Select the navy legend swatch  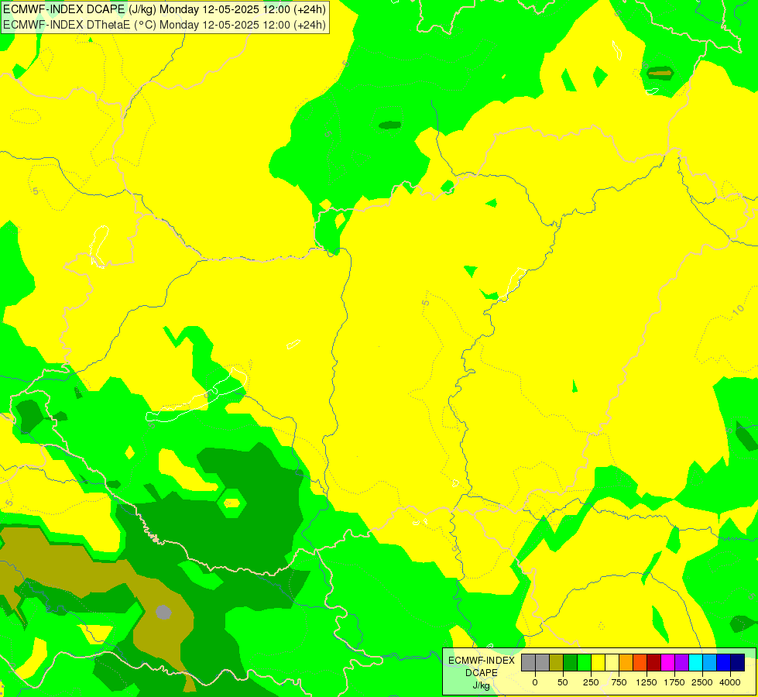point(737,662)
